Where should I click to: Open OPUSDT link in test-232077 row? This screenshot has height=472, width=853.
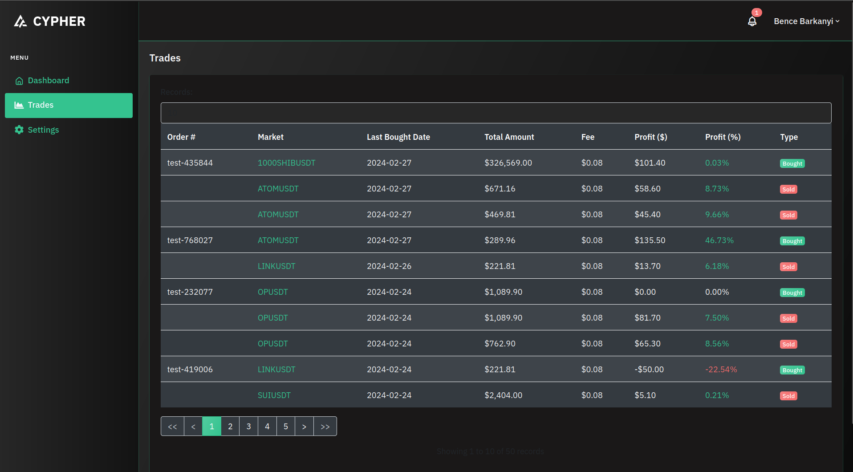pos(272,292)
